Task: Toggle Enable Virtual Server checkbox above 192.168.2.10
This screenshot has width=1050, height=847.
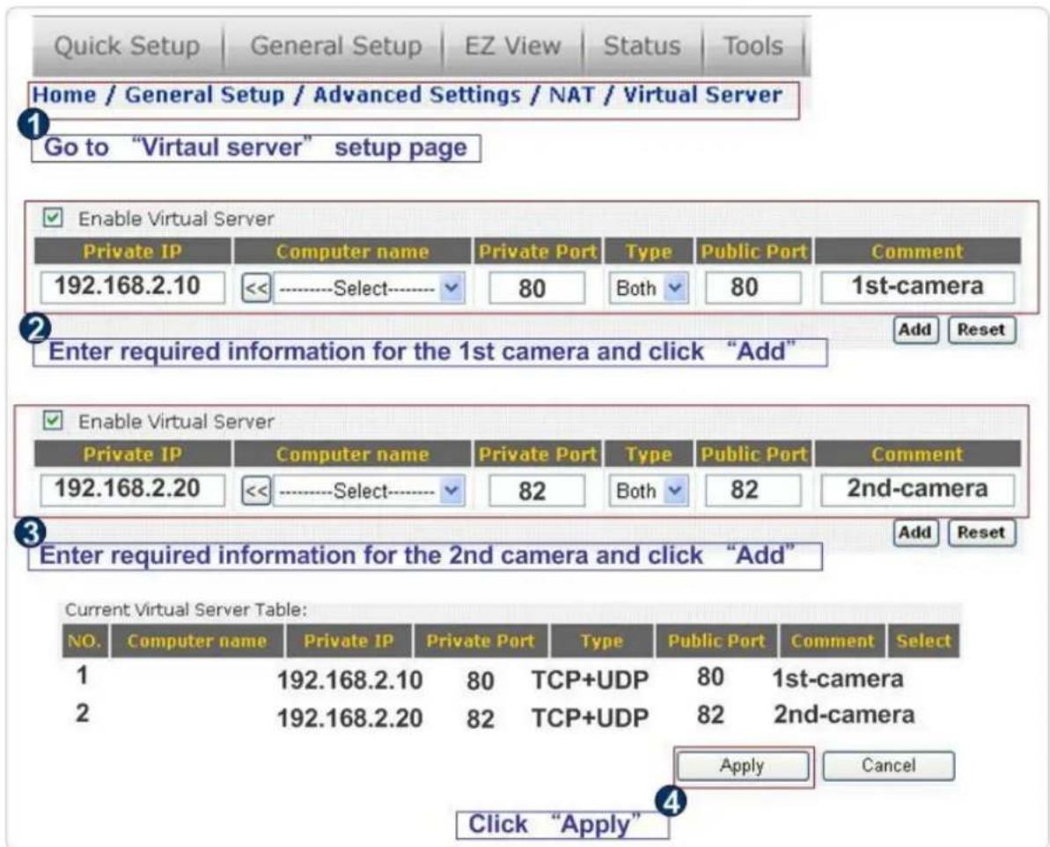Action: pos(52,217)
